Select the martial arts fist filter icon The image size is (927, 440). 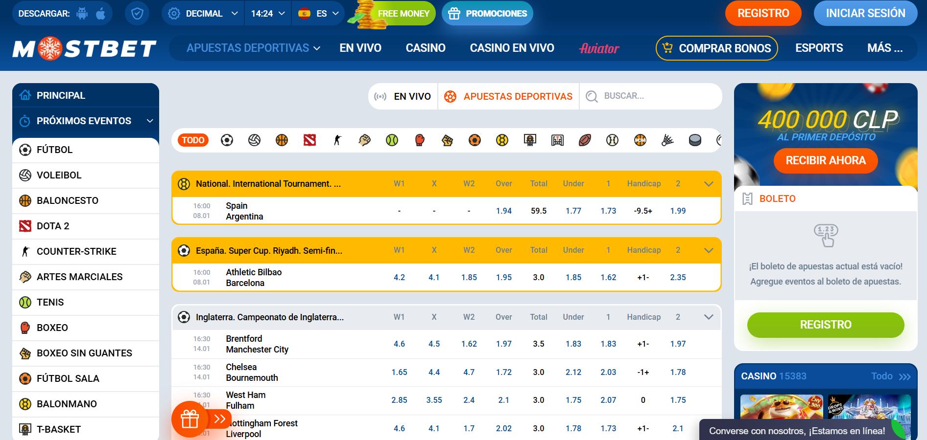point(364,140)
